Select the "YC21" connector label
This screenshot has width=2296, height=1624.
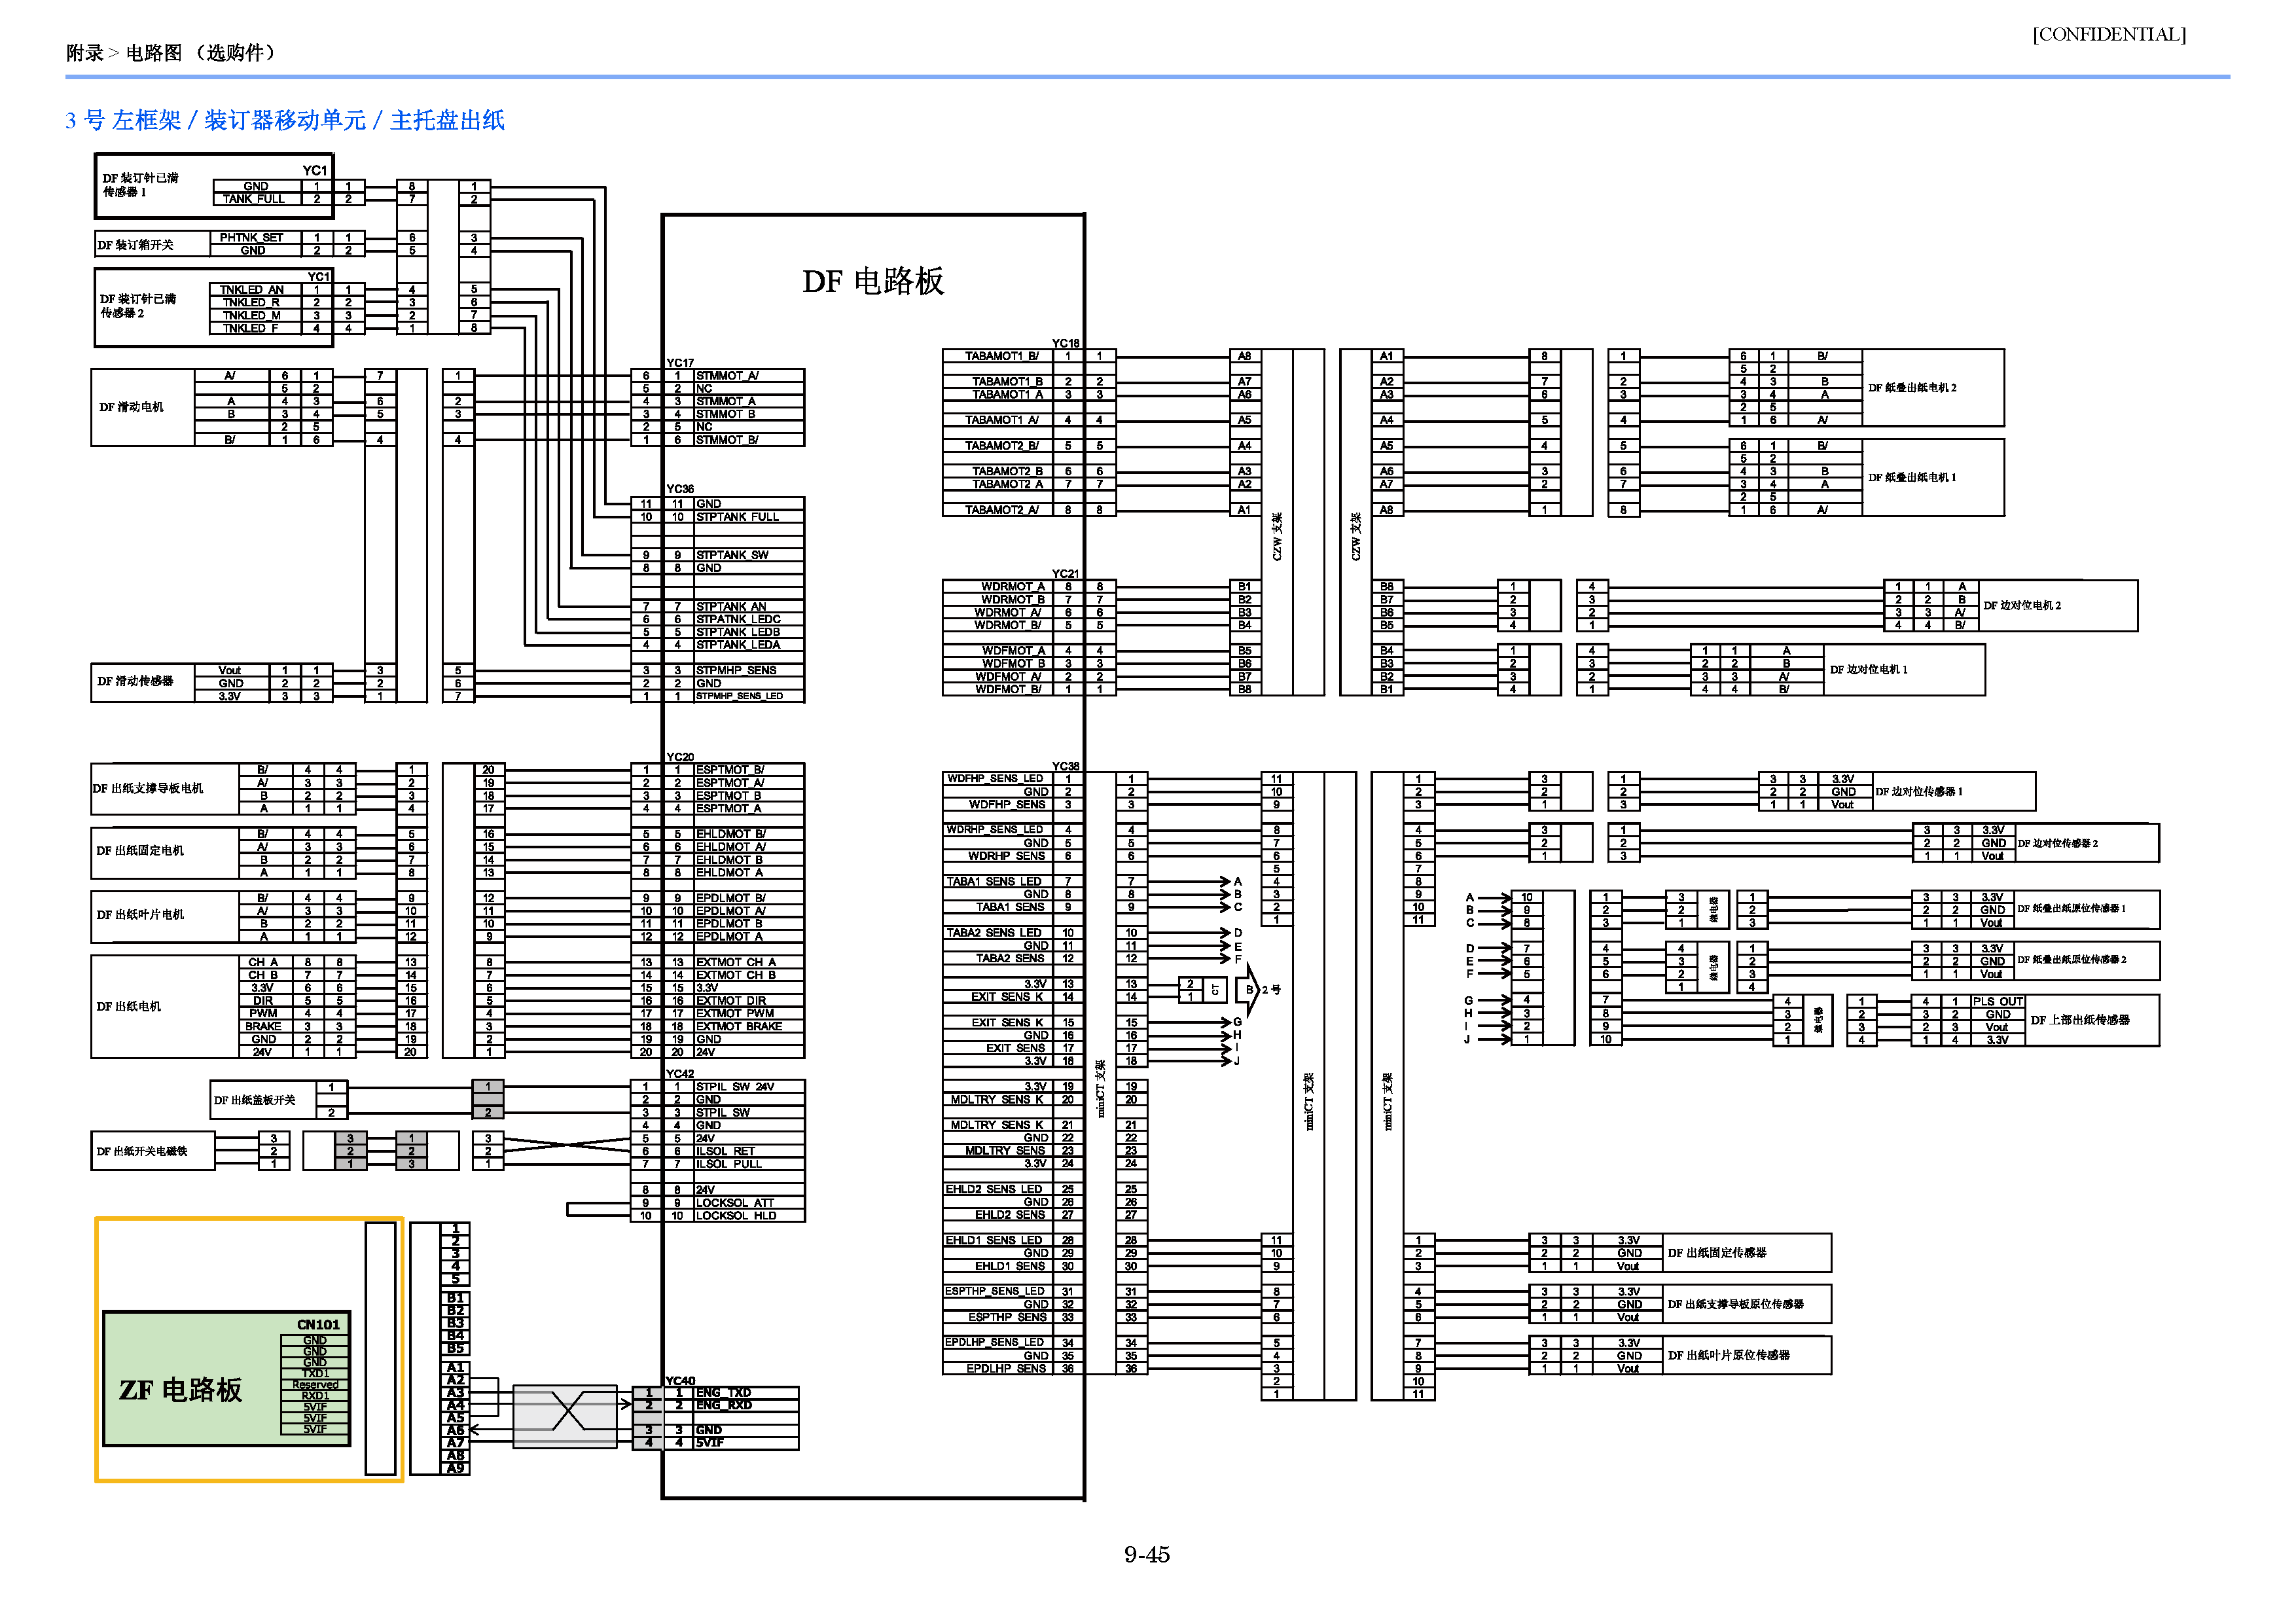(1066, 573)
